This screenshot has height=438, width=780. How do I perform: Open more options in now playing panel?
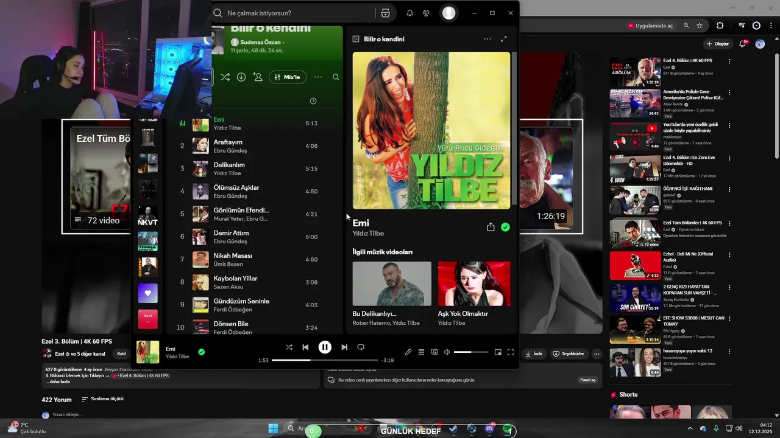click(487, 39)
